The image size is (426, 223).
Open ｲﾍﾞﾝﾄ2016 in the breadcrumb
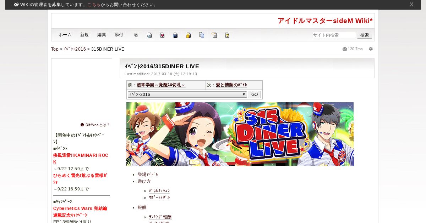pos(75,49)
